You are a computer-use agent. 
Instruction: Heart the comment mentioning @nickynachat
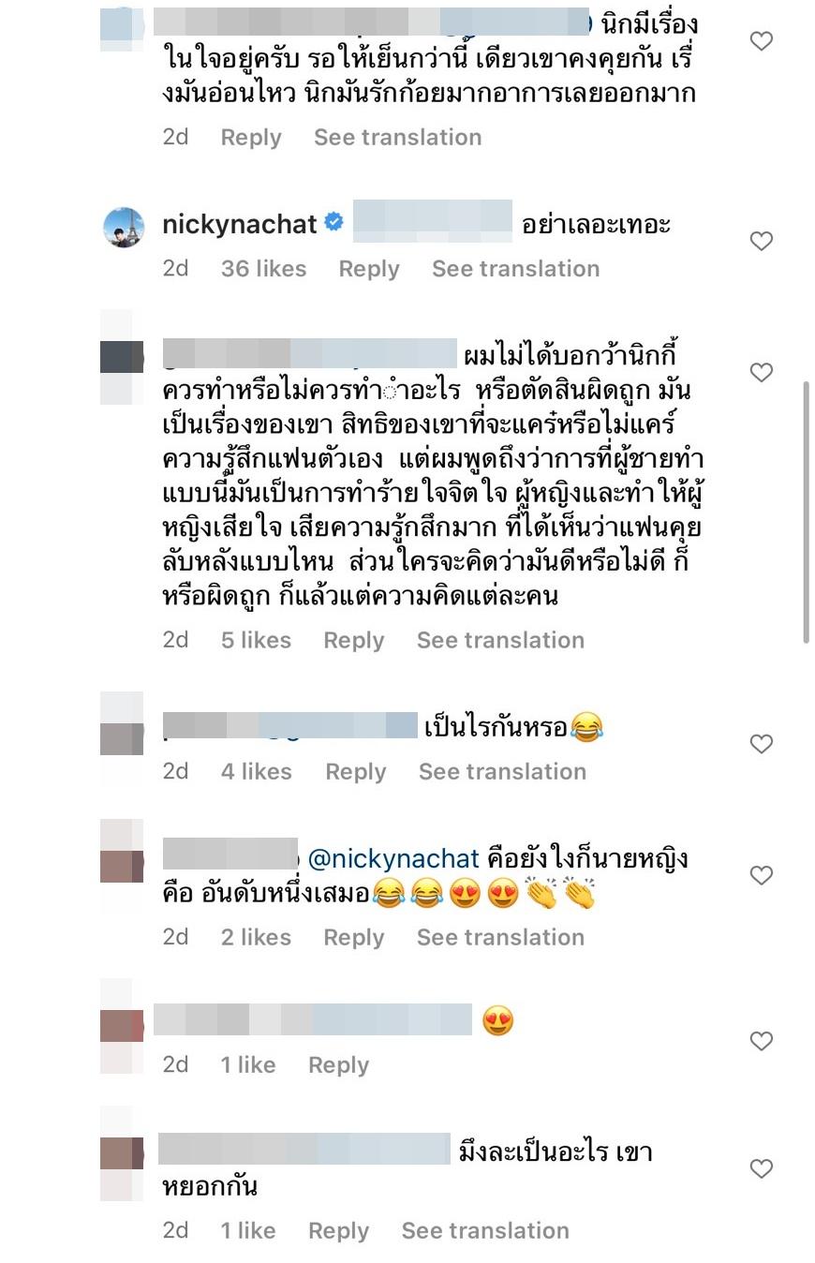(762, 875)
